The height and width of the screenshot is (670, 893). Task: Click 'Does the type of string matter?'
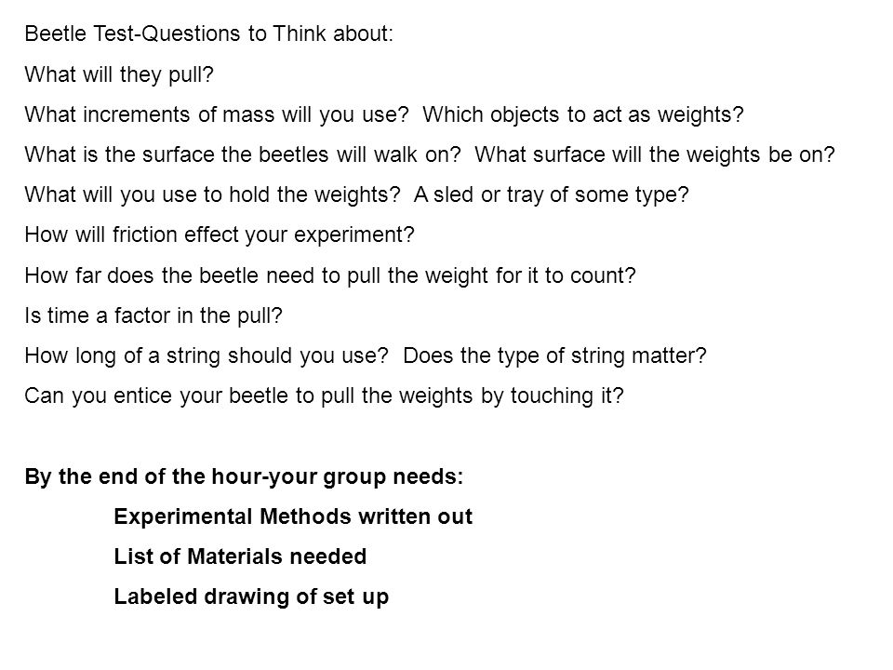[554, 356]
